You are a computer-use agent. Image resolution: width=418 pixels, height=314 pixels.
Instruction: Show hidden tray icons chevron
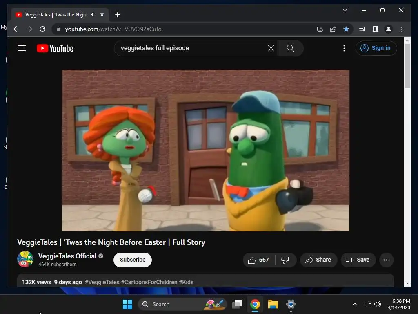355,304
